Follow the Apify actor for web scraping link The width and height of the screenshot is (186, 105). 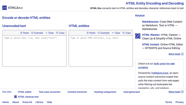point(156,65)
